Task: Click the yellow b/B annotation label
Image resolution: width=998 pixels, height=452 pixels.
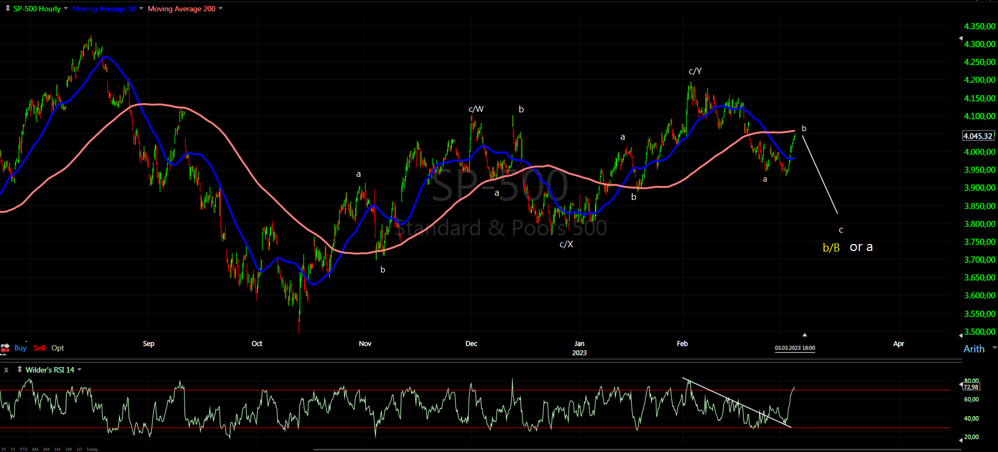Action: [831, 248]
